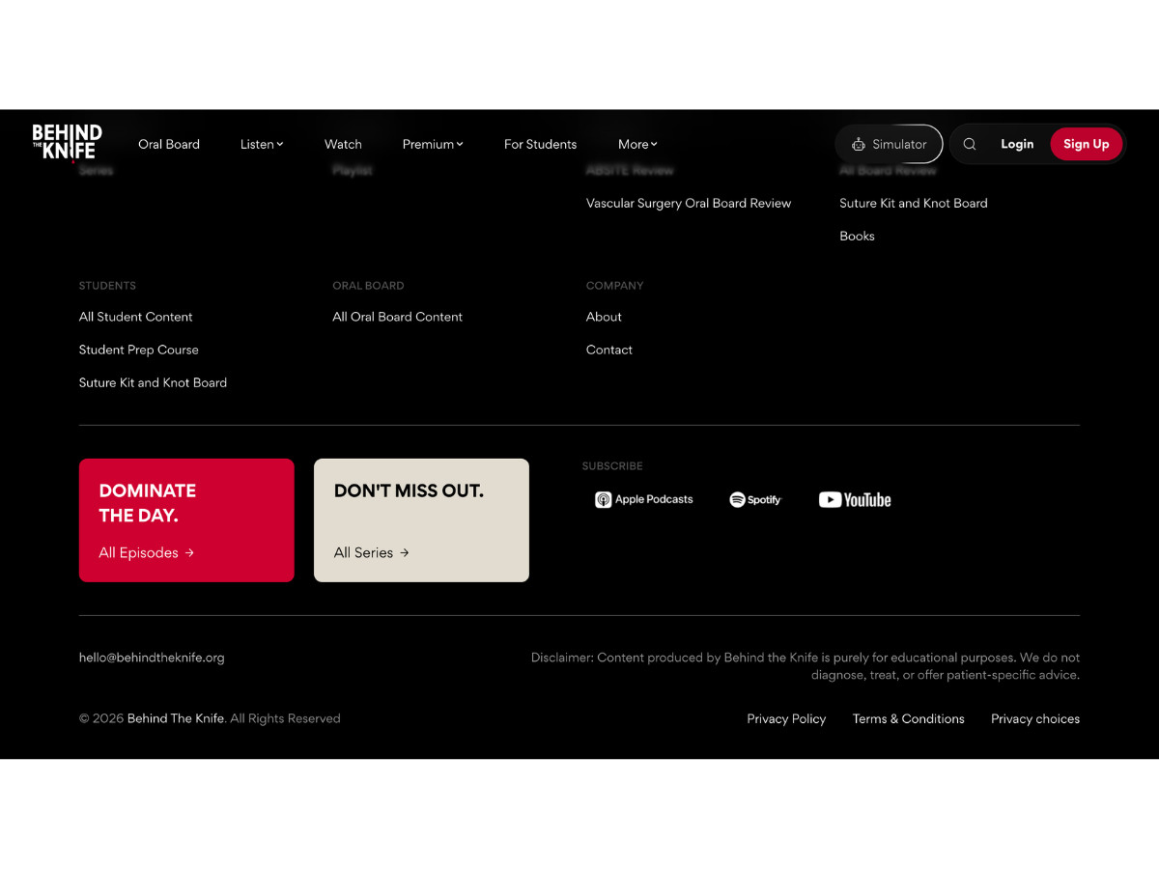The height and width of the screenshot is (869, 1159).
Task: Visit the YouTube channel logo
Action: [855, 499]
